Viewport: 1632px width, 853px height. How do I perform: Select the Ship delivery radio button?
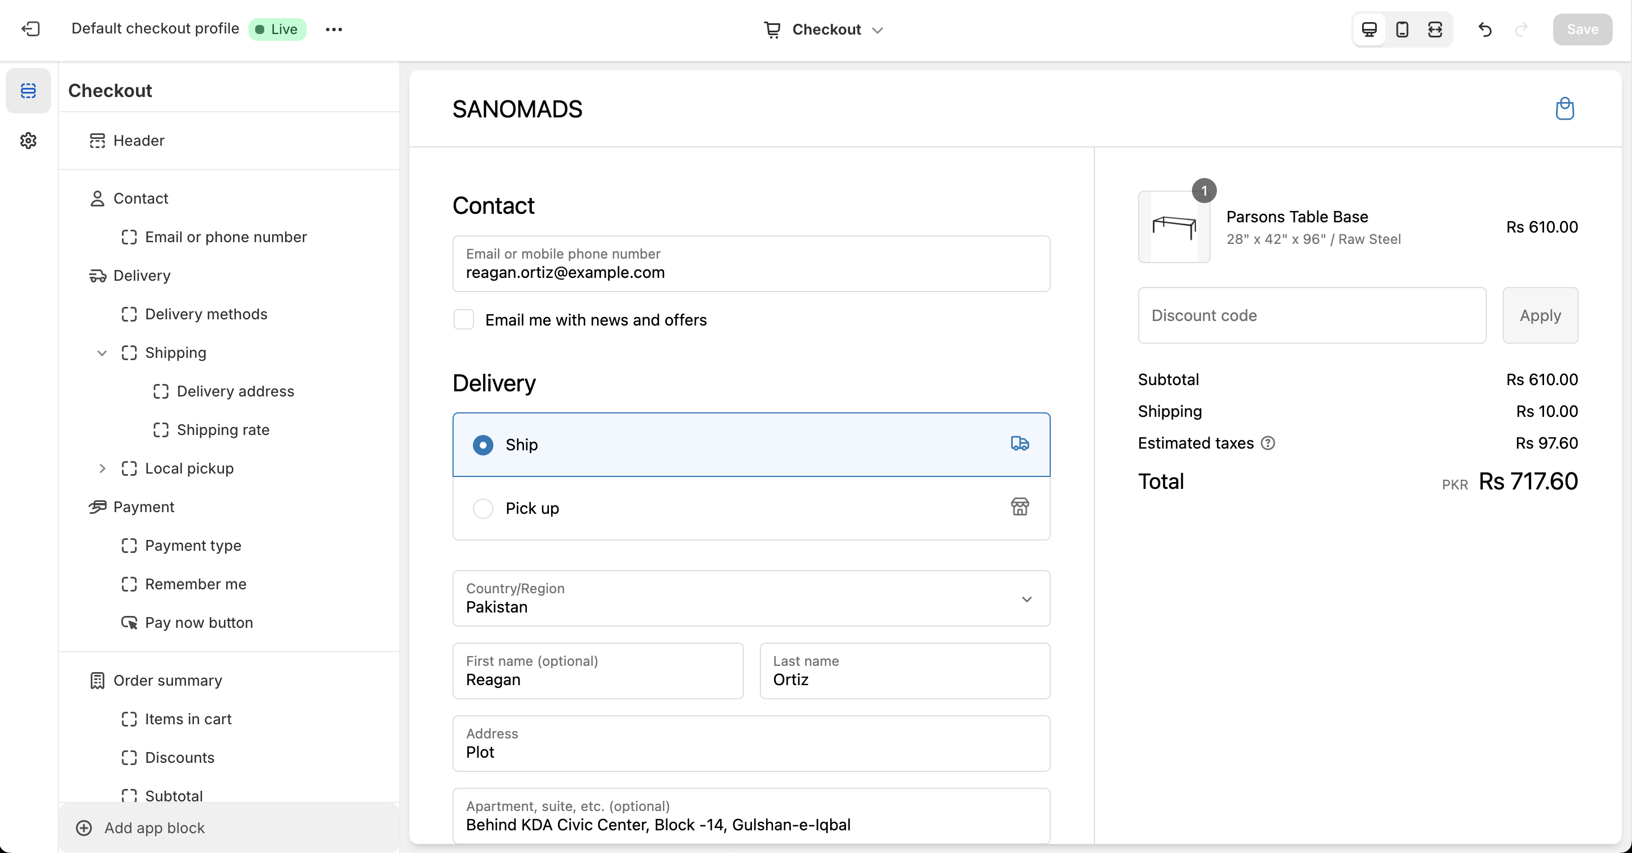(483, 445)
